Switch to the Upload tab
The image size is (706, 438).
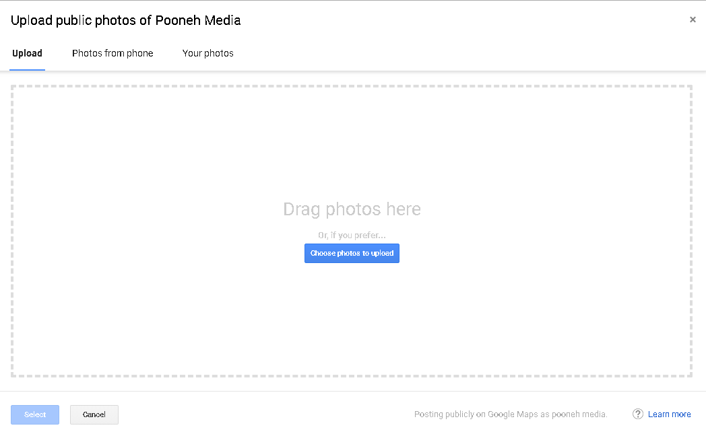[28, 53]
